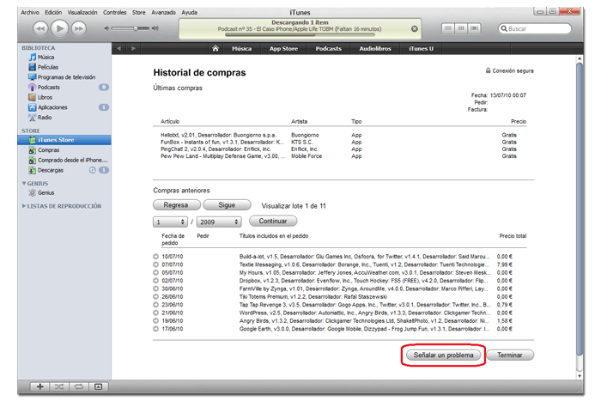This screenshot has height=401, width=601.
Task: Adjust the volume slider
Action: [x=136, y=28]
